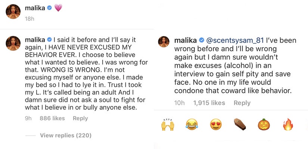
Task: Click the pink heart emoji beside malika
Action: 58,8
